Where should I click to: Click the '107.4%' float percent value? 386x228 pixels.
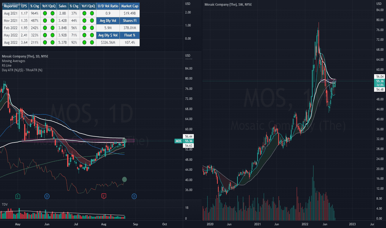(130, 42)
